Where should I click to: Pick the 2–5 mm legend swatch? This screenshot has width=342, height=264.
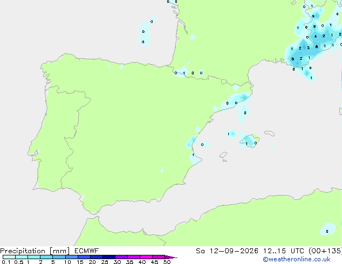coord(46,257)
